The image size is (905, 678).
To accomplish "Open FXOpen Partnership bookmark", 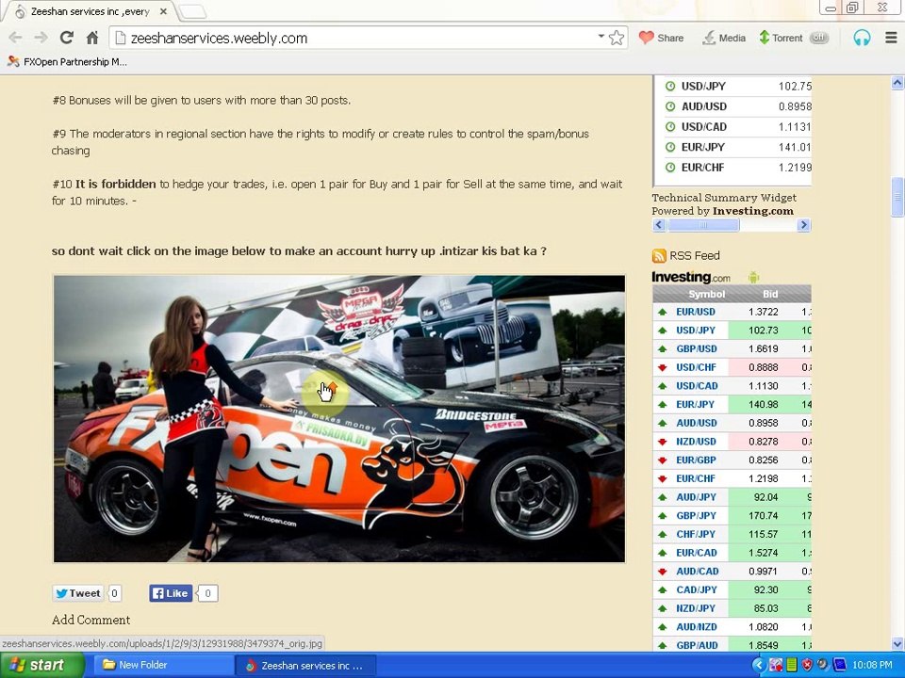I will click(67, 62).
